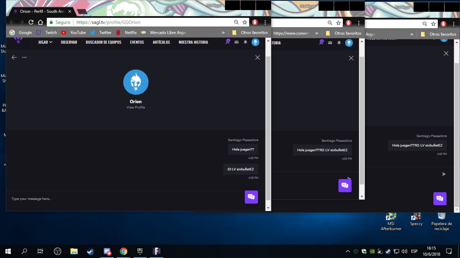
Task: Open NUESTRA HISTORIA page
Action: pos(193,42)
